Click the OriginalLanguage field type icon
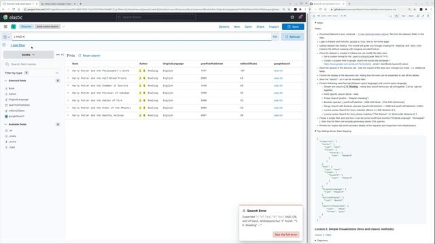Viewport: 435px width, 244px height. coord(6,100)
